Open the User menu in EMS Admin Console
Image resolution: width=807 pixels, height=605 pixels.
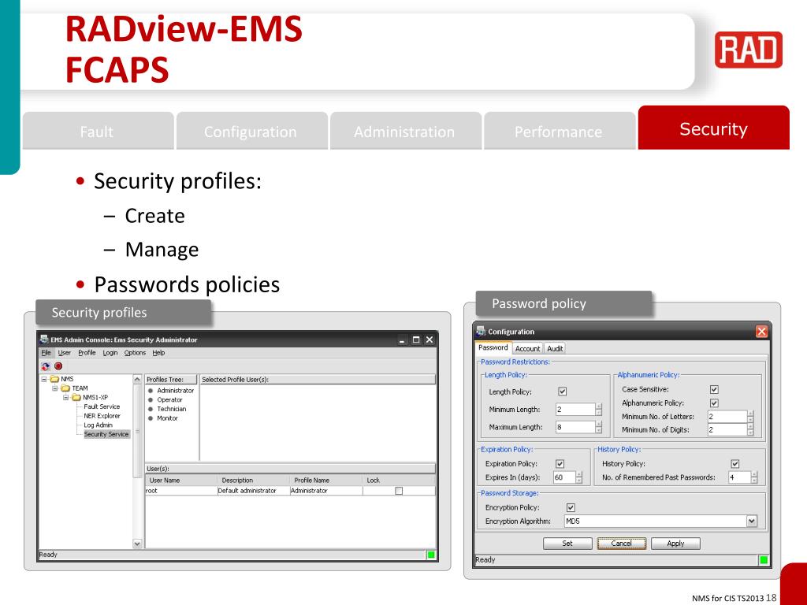point(65,353)
